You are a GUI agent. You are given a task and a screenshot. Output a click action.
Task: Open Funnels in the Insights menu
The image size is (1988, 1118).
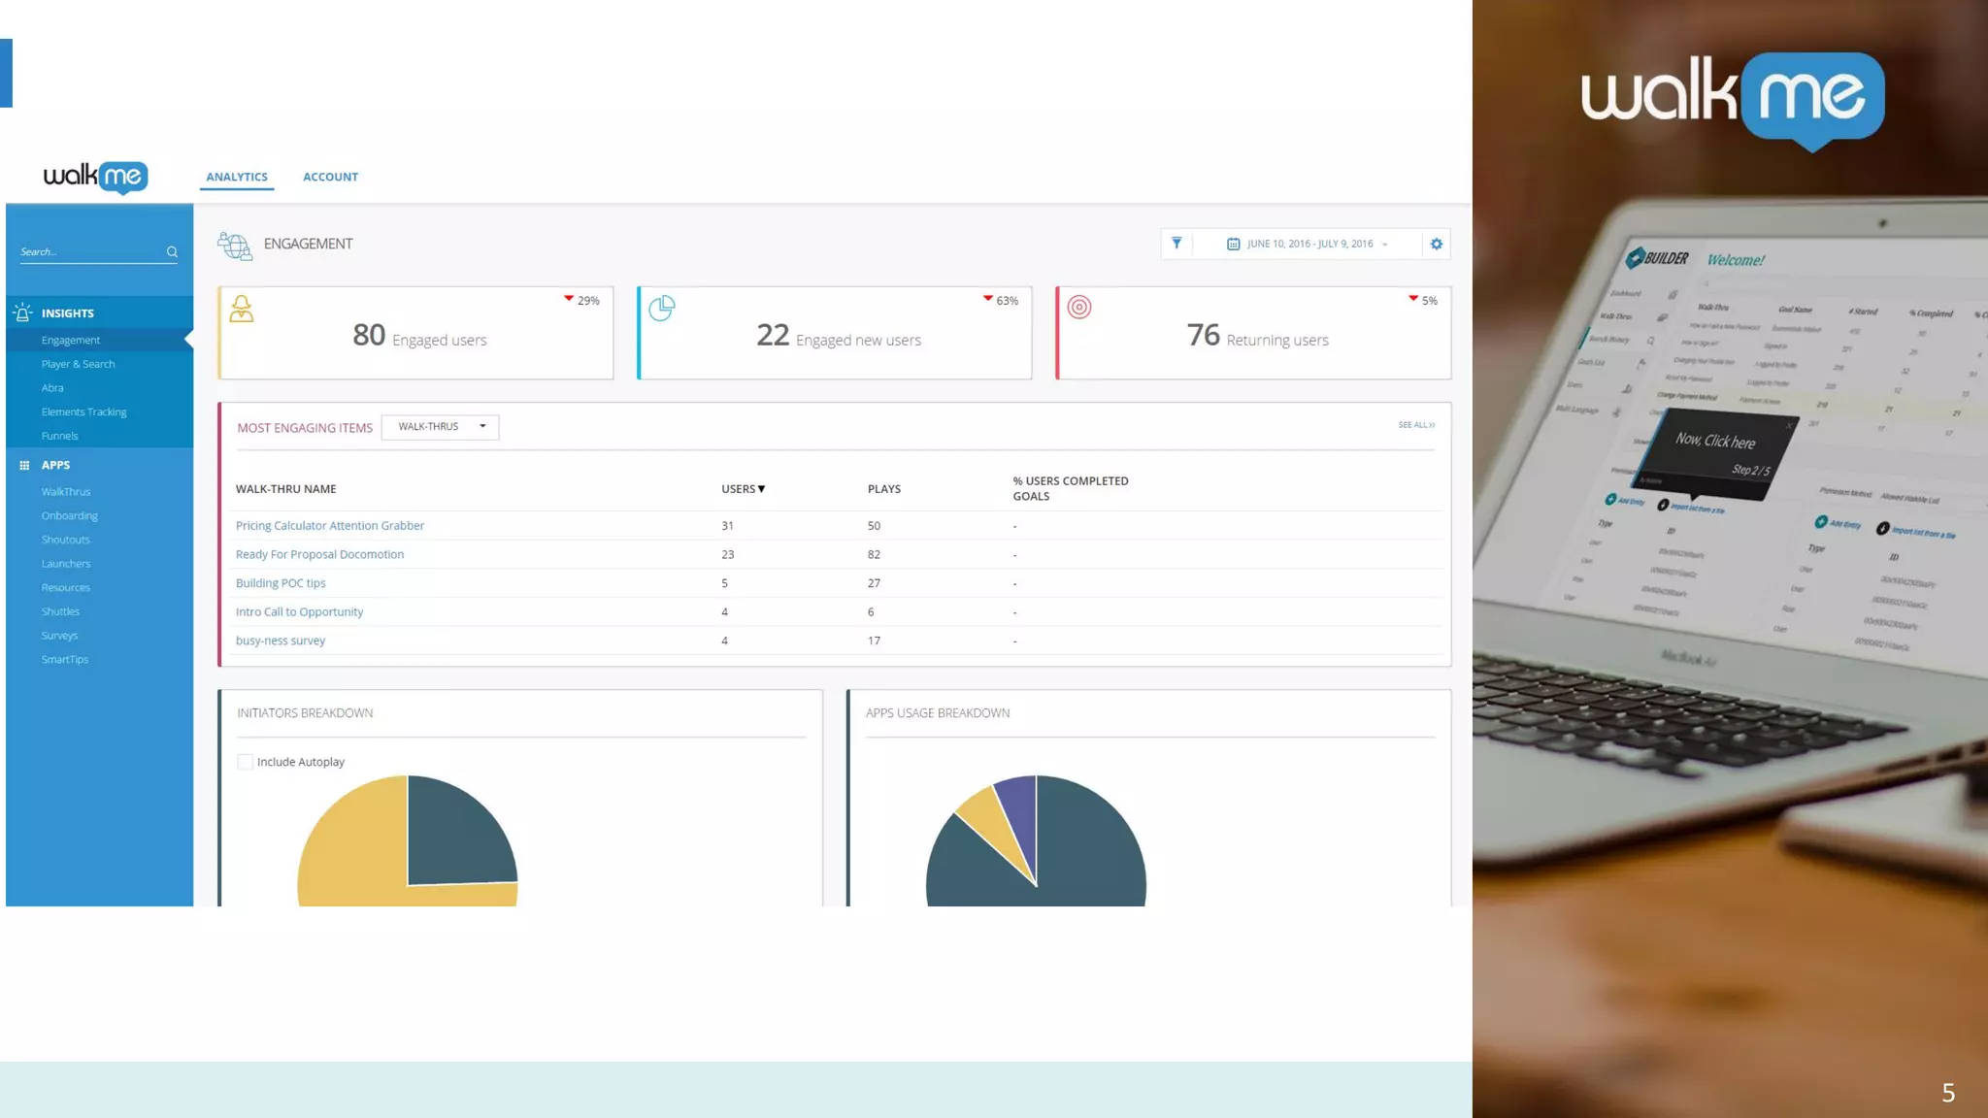click(x=60, y=436)
